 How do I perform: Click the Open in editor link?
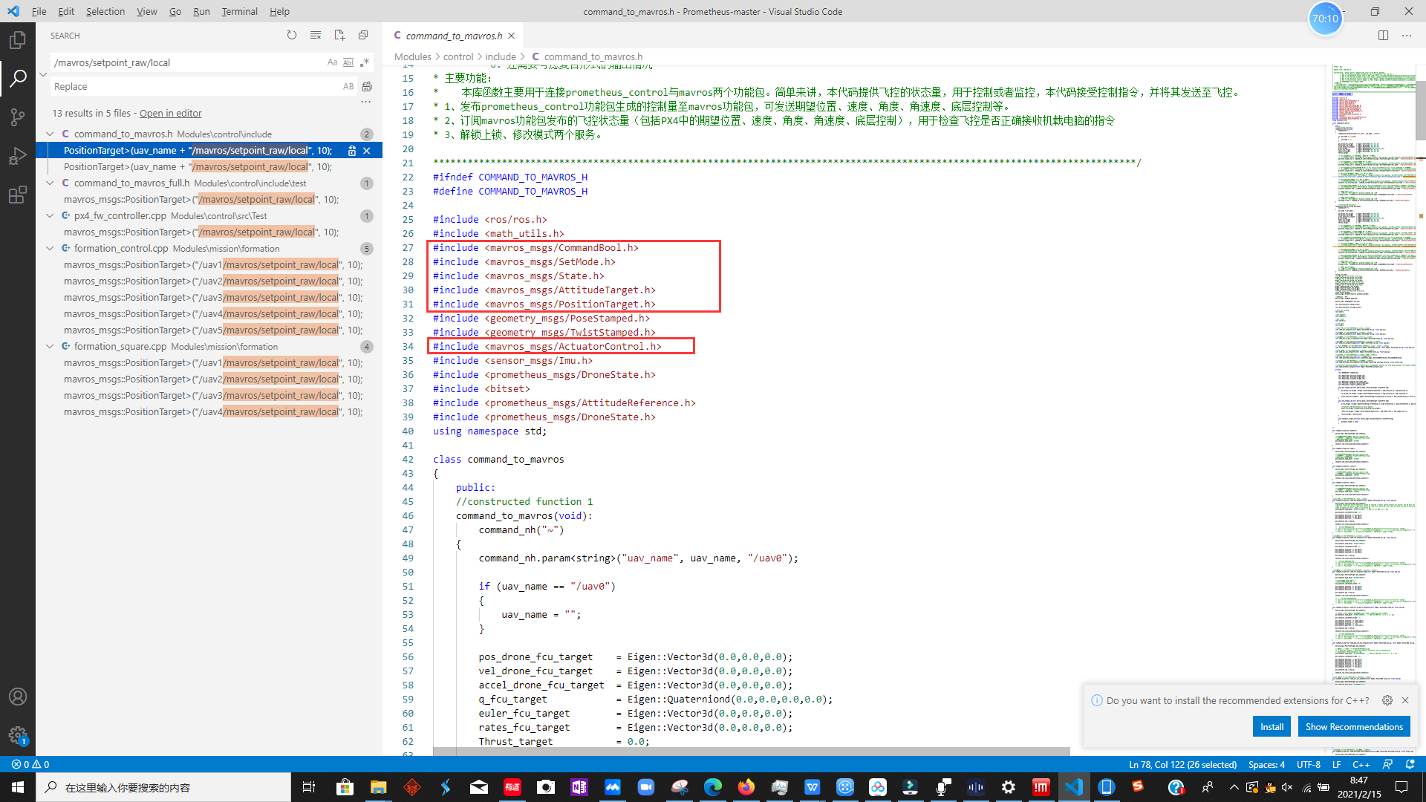click(170, 113)
